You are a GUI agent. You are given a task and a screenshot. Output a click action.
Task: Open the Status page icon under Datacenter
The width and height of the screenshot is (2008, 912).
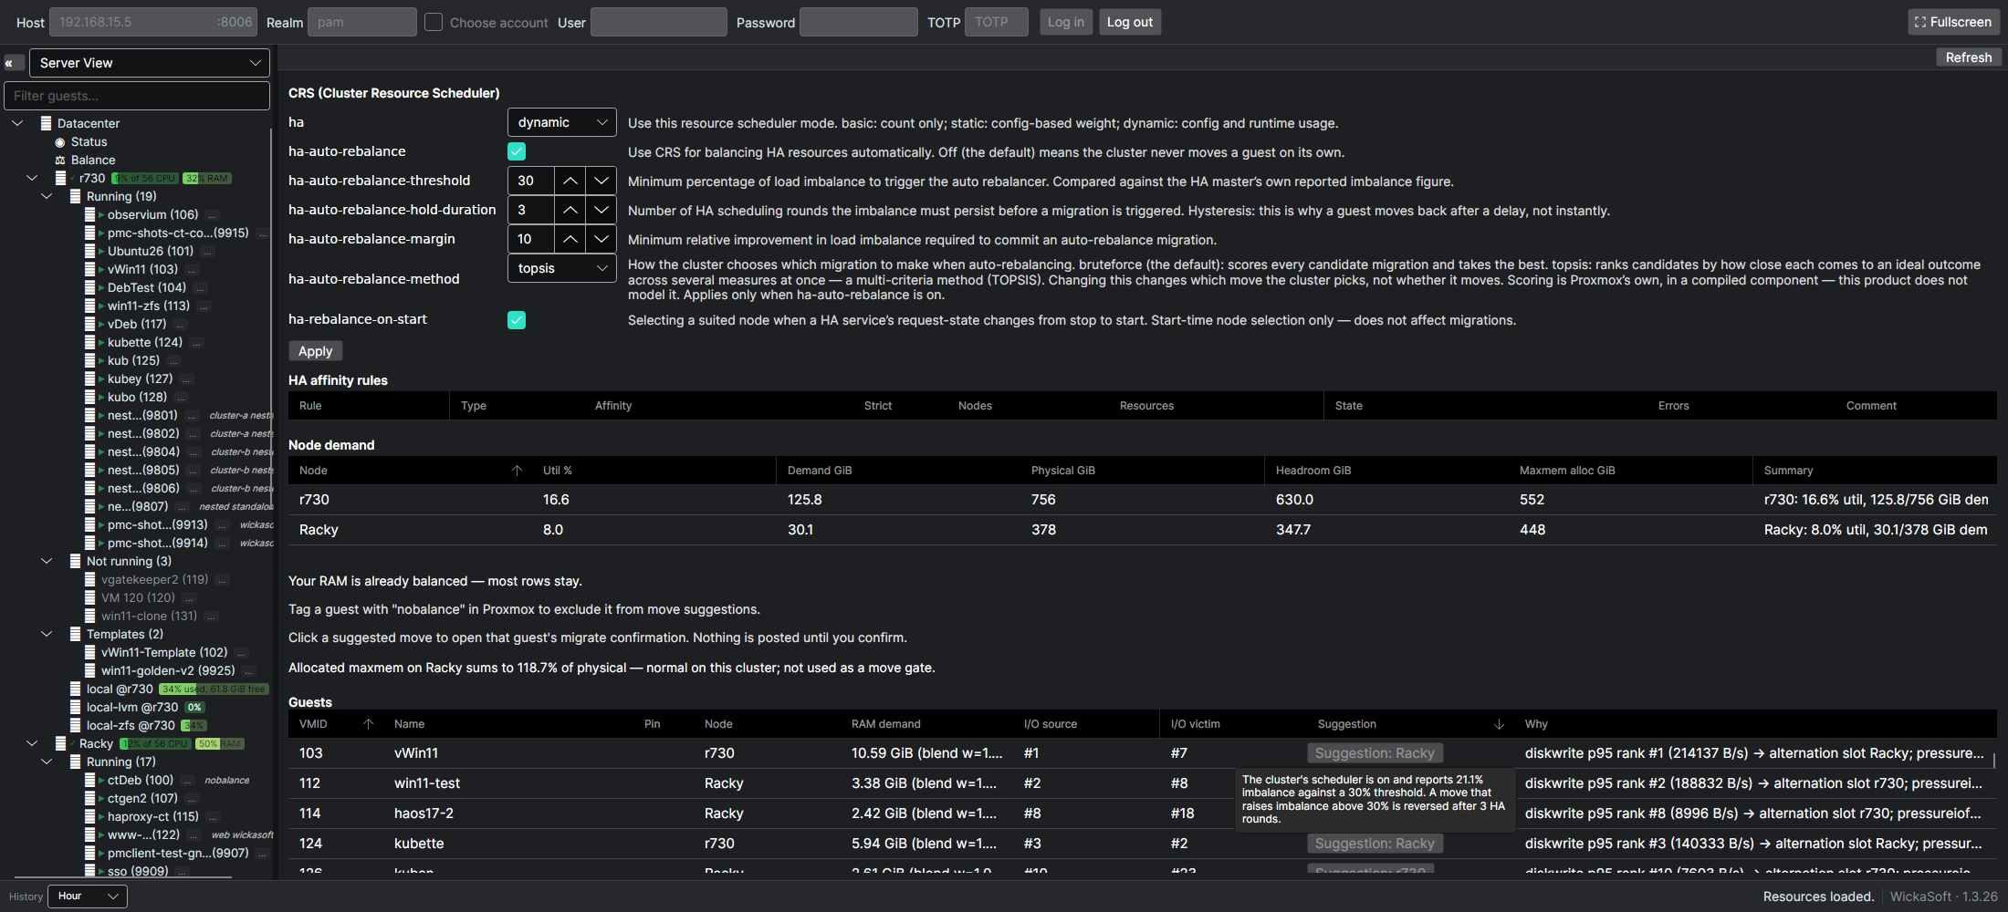click(x=60, y=142)
